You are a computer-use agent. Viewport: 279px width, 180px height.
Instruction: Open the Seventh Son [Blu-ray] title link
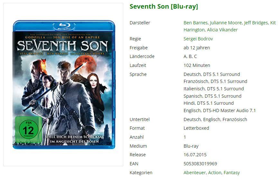164,6
